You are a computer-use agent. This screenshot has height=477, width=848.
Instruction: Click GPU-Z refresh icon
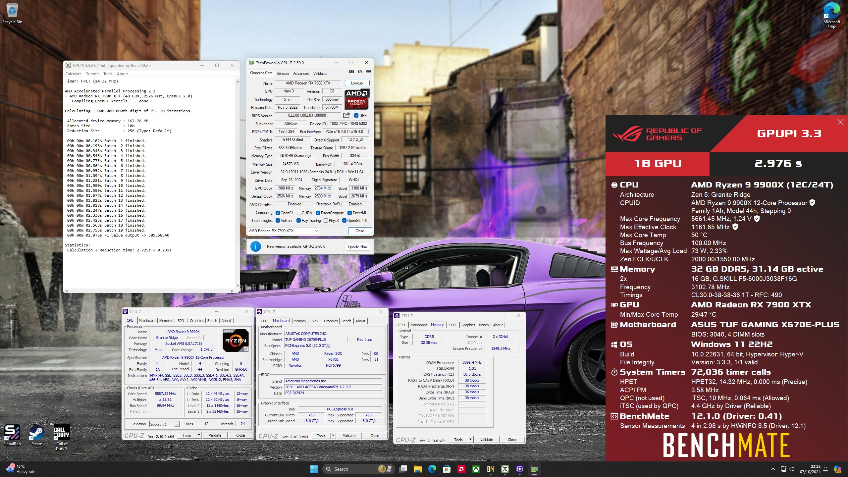pyautogui.click(x=360, y=72)
